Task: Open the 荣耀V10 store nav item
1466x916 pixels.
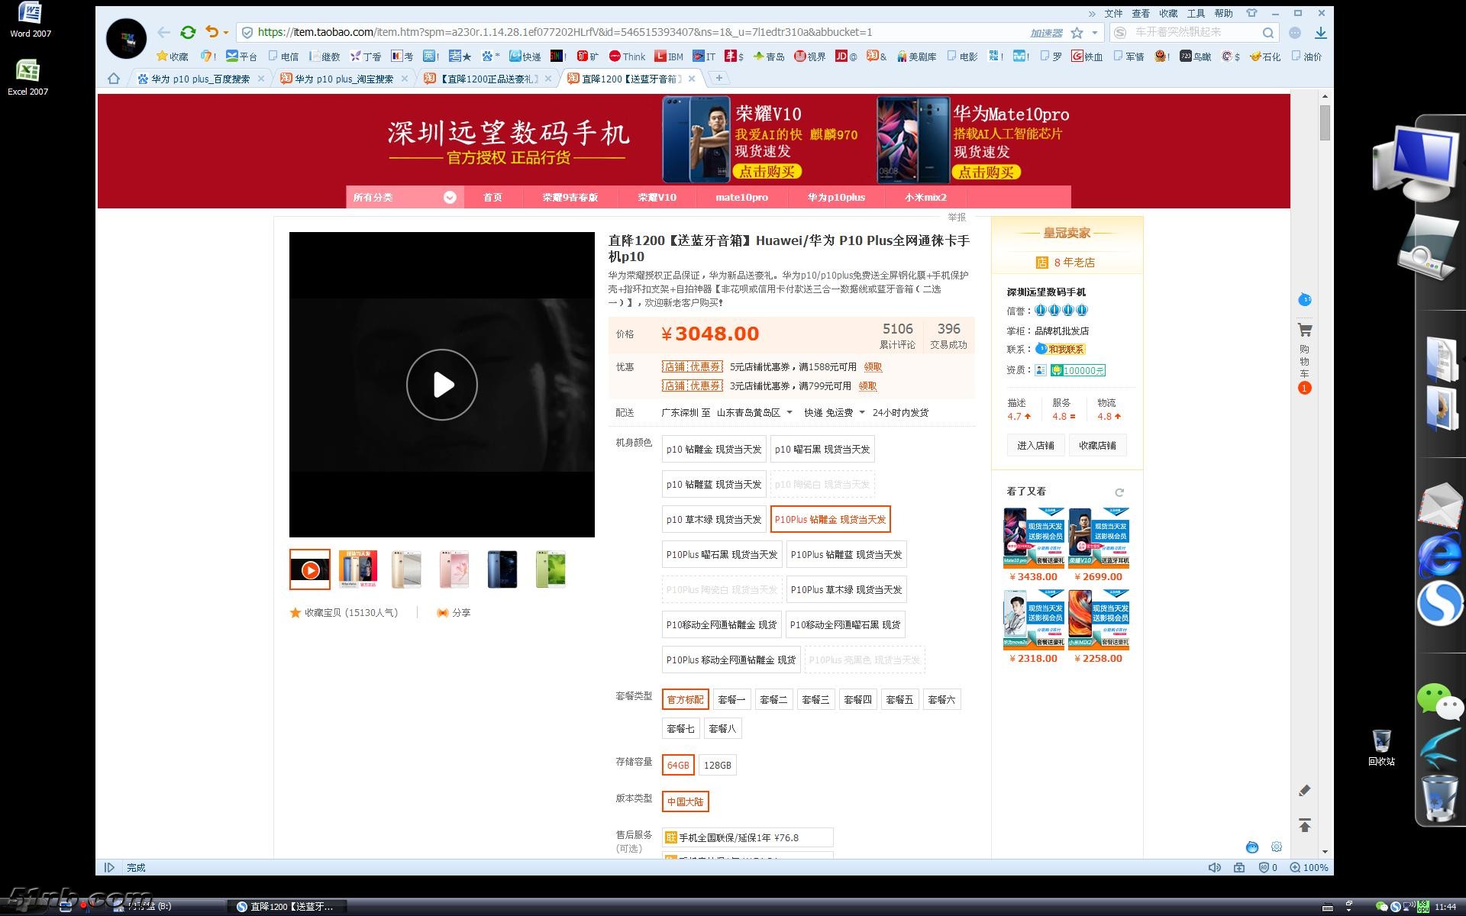Action: (657, 198)
